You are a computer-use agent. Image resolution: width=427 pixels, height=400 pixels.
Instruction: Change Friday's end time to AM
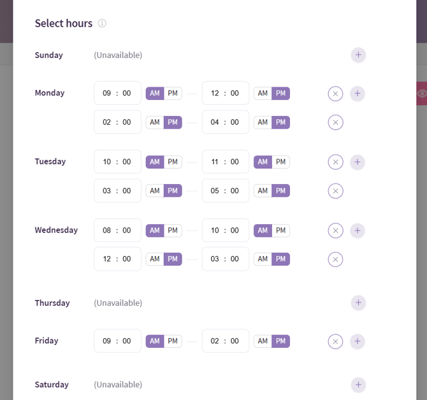click(x=263, y=341)
